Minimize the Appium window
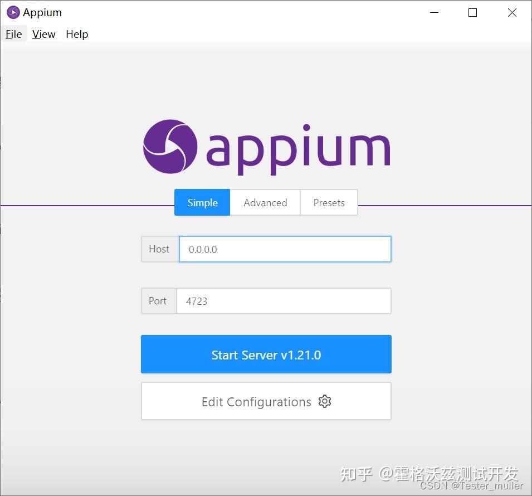532x496 pixels. tap(434, 12)
